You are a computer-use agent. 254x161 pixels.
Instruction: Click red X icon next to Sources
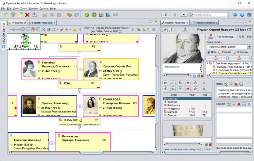pos(238,104)
